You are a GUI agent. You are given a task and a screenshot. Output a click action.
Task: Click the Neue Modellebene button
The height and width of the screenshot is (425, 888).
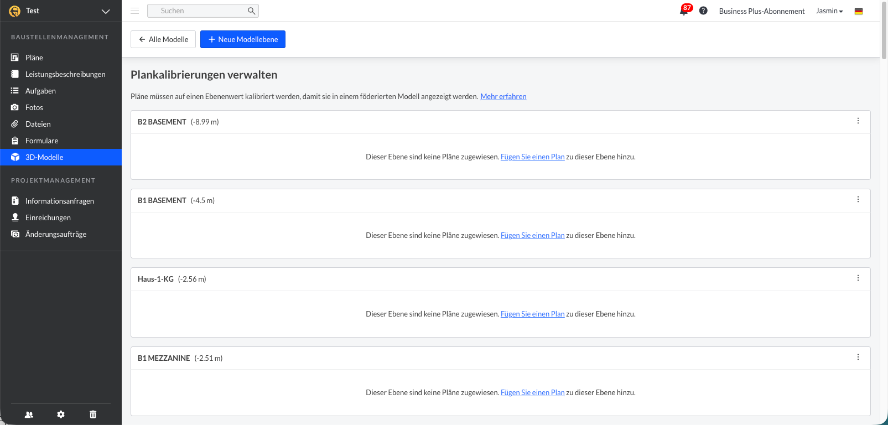pyautogui.click(x=243, y=39)
